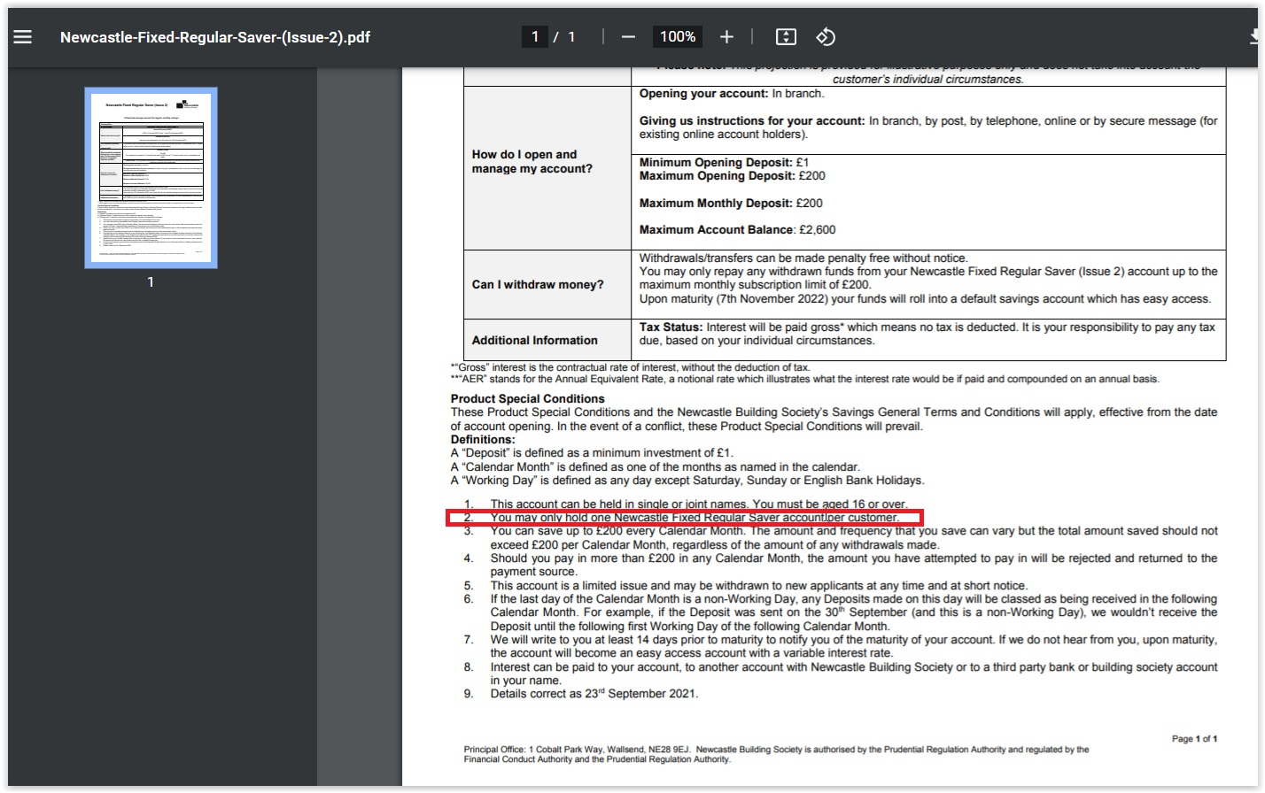Click 'Minimum Opening Deposit: £1' text
The image size is (1265, 793).
tap(724, 162)
